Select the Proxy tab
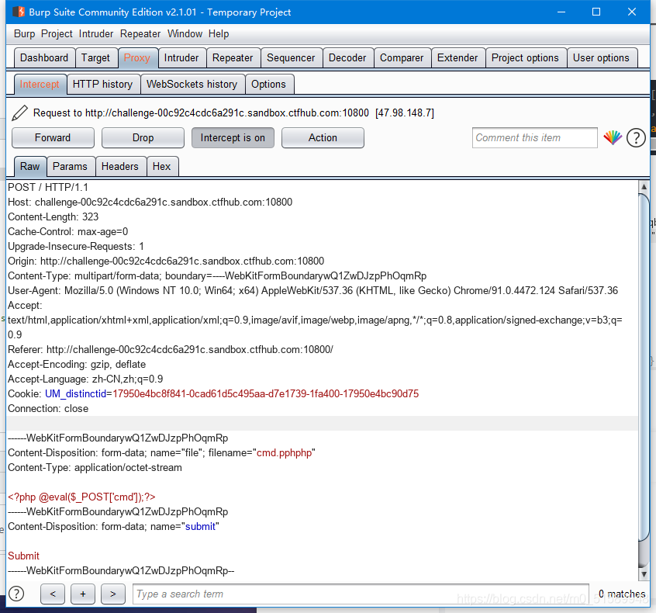Image resolution: width=656 pixels, height=613 pixels. coord(136,57)
